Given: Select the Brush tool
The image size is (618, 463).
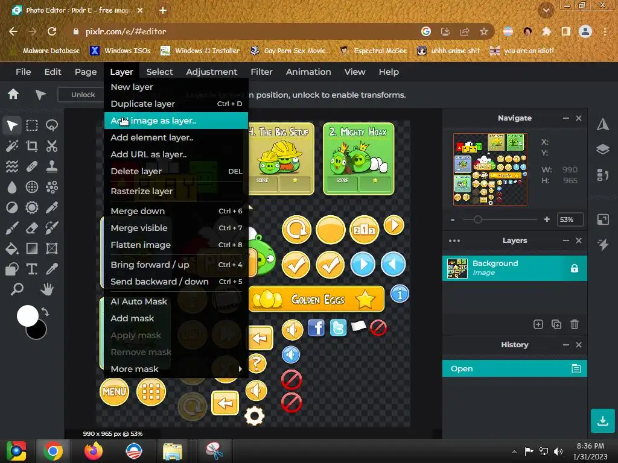Looking at the screenshot, I should click(x=12, y=228).
